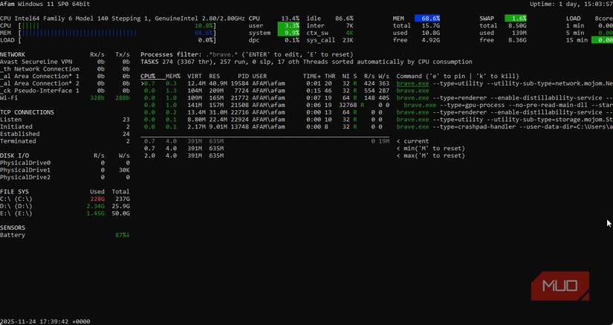Click the idle 86.6% value
Screen dimensions: 613x325
click(345, 19)
